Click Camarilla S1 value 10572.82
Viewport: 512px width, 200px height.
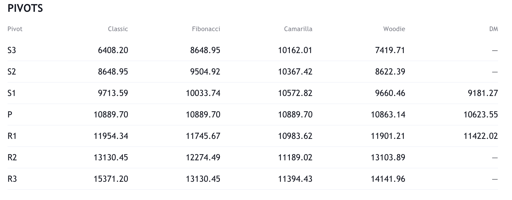click(295, 93)
